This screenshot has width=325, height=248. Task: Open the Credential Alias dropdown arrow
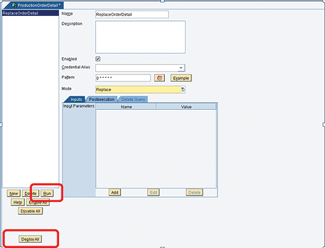click(x=181, y=68)
